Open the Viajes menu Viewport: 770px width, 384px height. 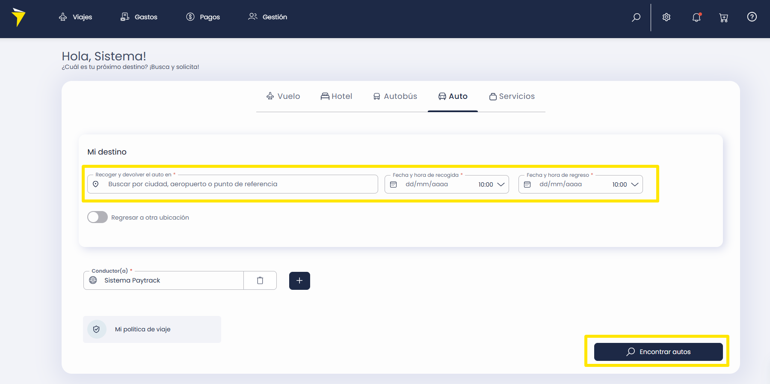tap(75, 17)
